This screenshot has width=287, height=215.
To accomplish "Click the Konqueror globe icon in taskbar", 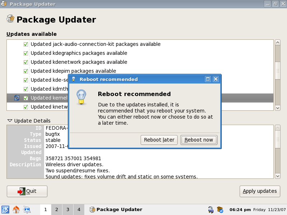I will coord(27,210).
